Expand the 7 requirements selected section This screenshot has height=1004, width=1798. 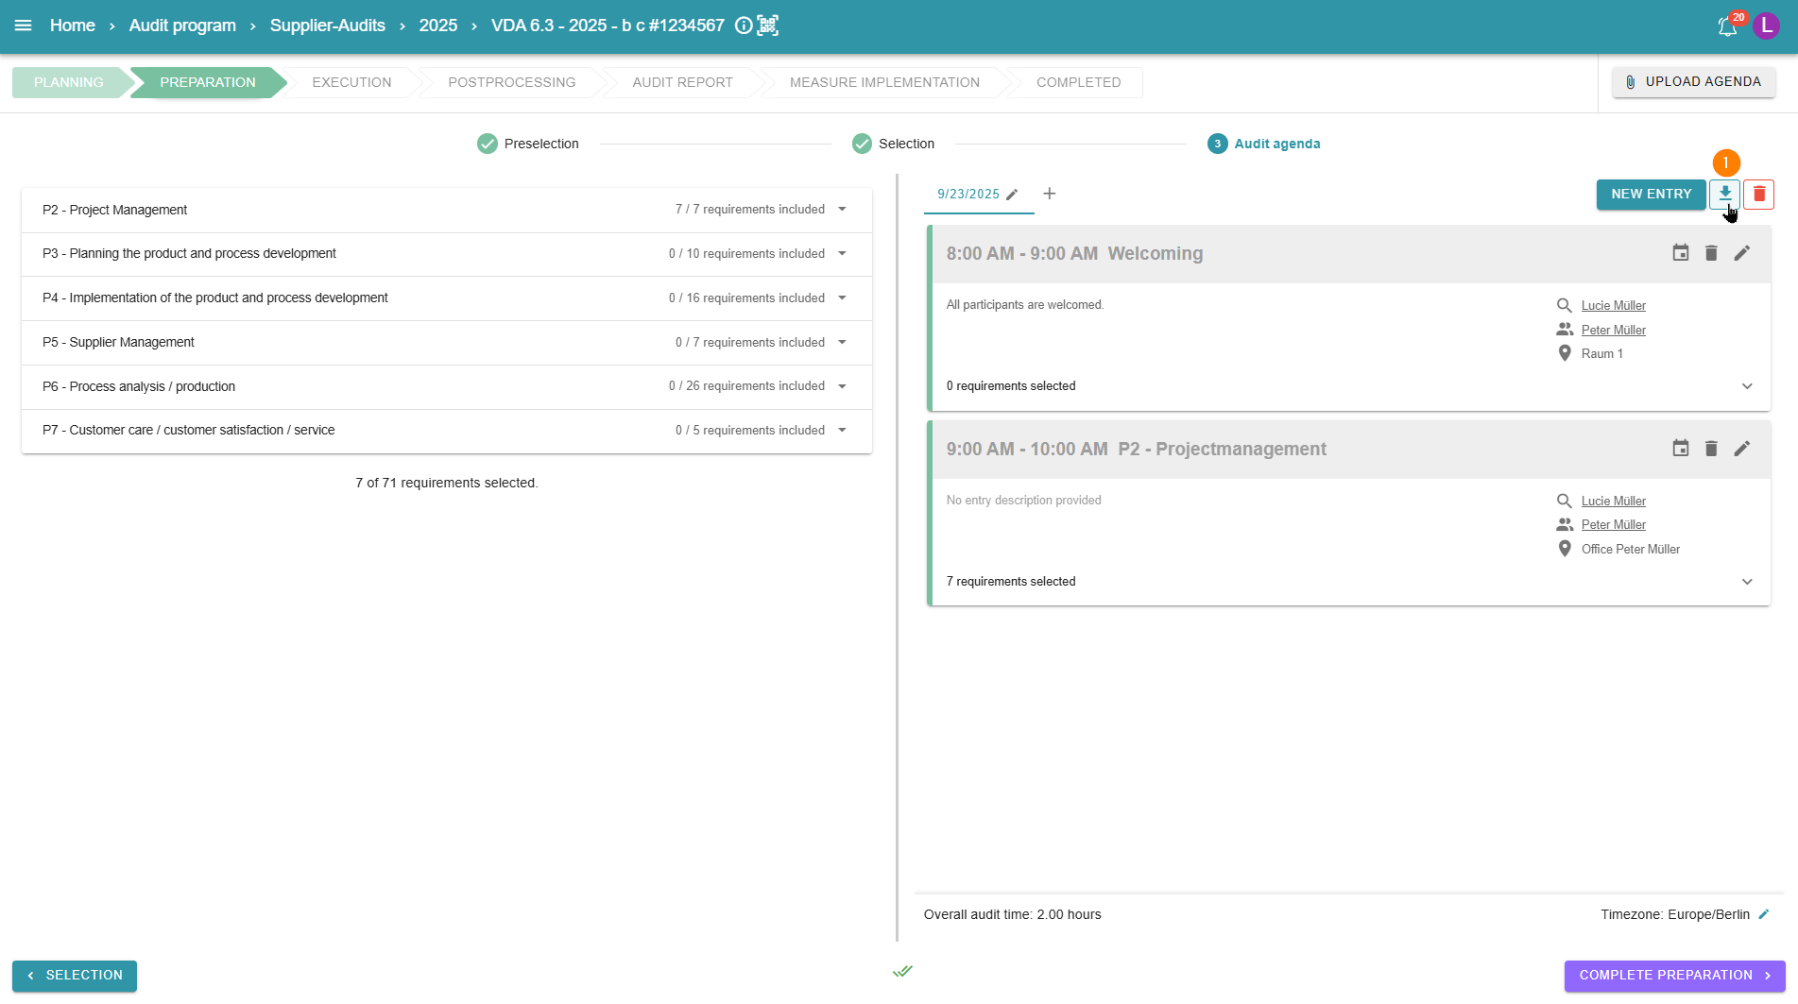point(1746,582)
